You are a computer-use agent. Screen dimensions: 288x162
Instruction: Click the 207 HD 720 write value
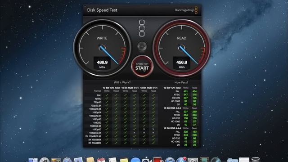(186, 98)
